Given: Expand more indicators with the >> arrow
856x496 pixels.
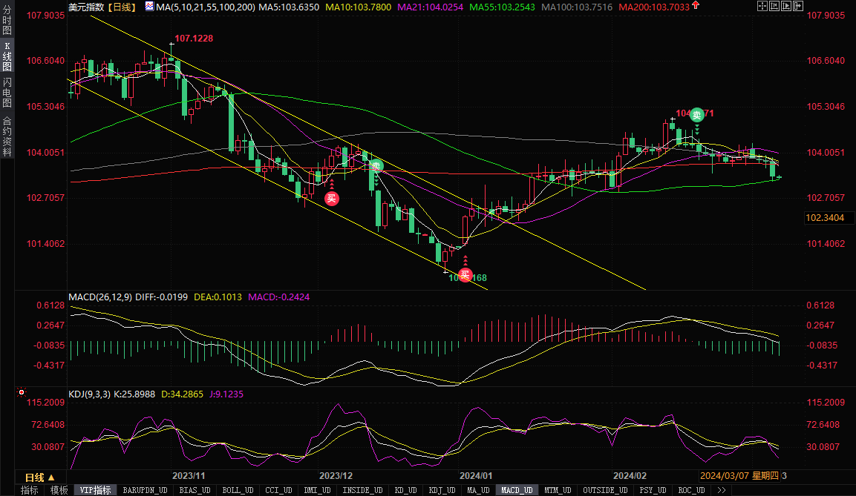Looking at the screenshot, I should [x=721, y=490].
